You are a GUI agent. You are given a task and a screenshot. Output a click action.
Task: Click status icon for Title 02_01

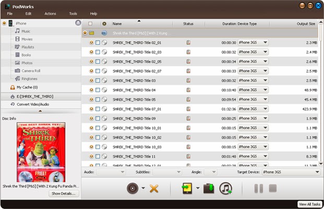(x=188, y=42)
